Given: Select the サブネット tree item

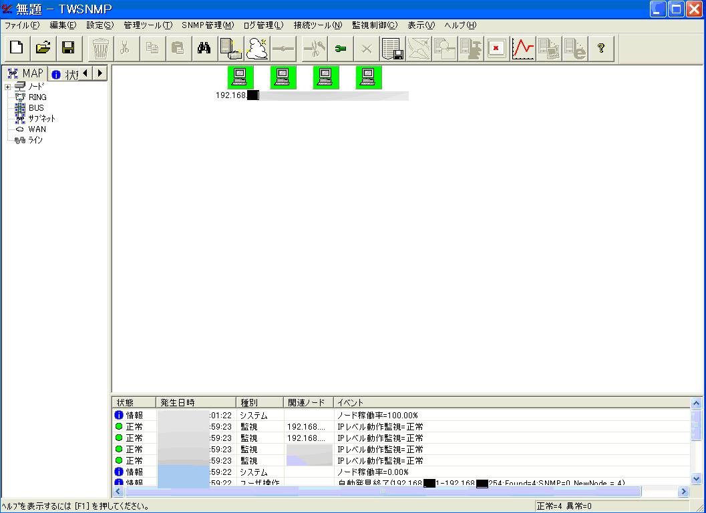Looking at the screenshot, I should click(x=41, y=118).
